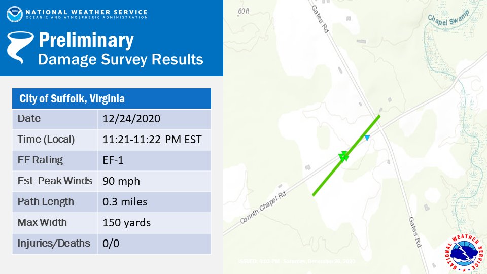Click the upper Gates Rd map label
Viewport: 487px width, 274px height.
click(x=320, y=19)
